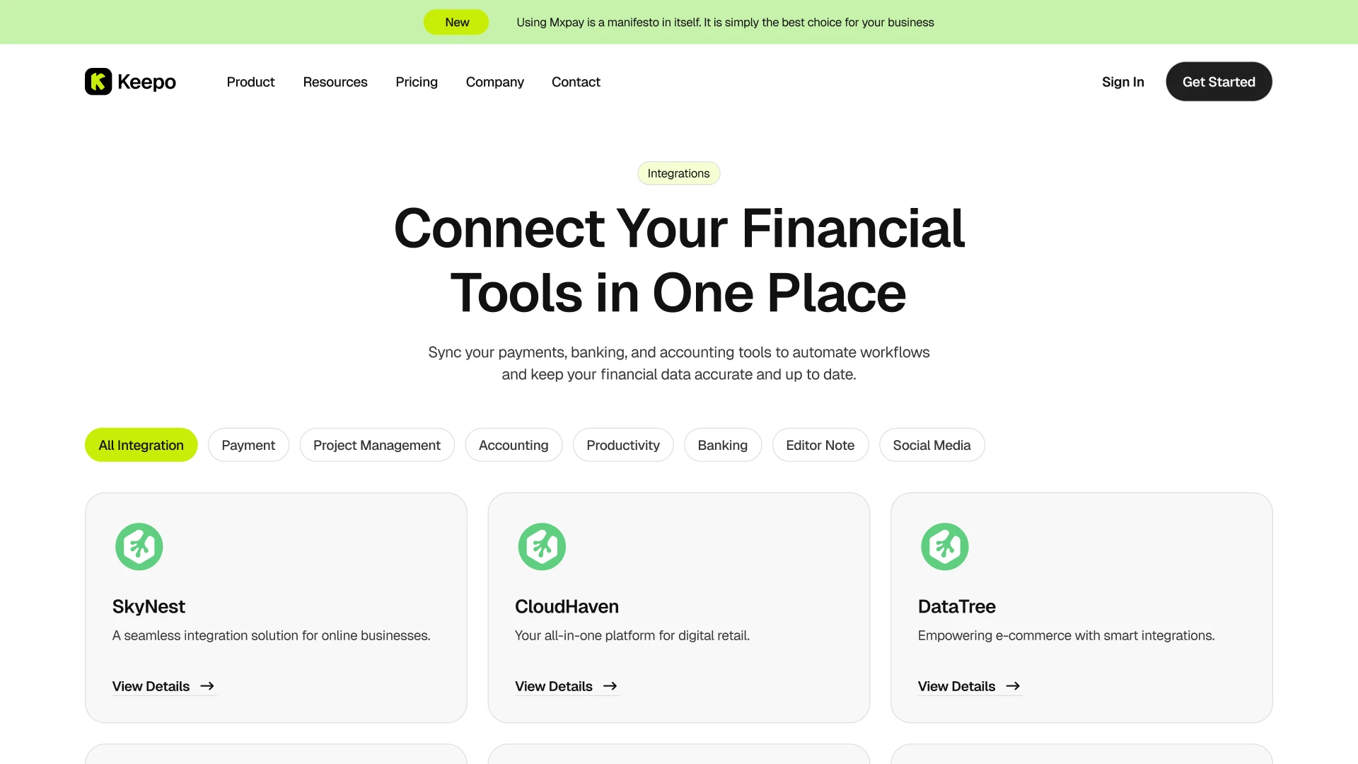Click the Integrations pill label
Screen dimensions: 1358x764
(678, 173)
